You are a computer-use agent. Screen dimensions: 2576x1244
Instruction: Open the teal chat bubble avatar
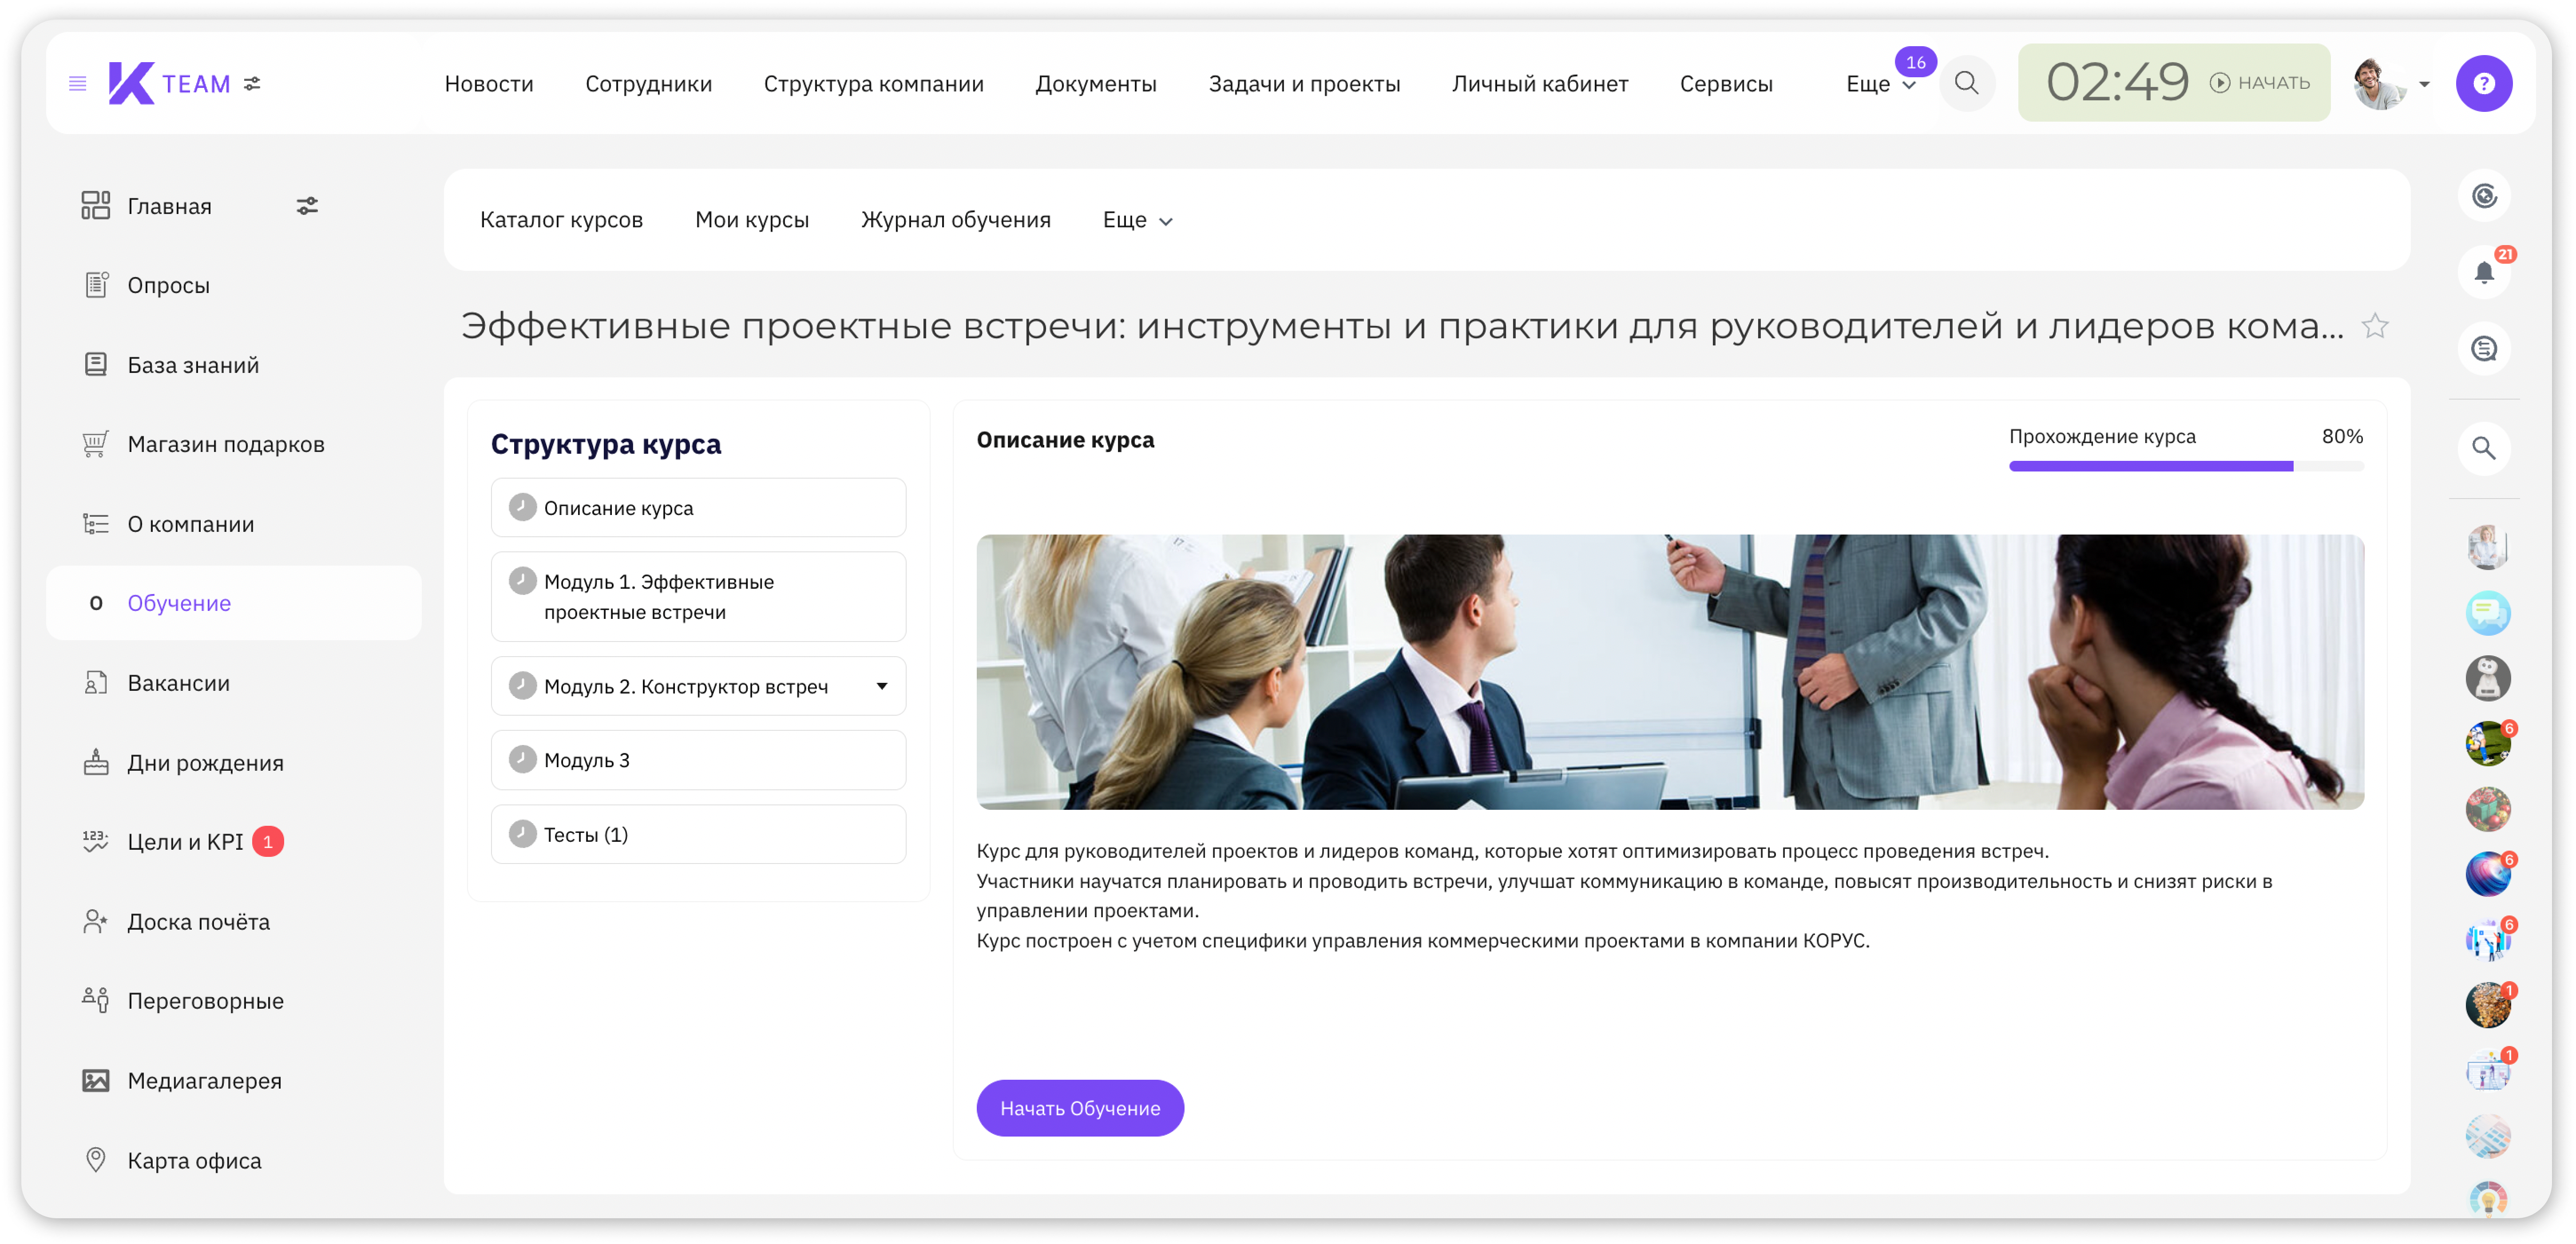[2487, 613]
